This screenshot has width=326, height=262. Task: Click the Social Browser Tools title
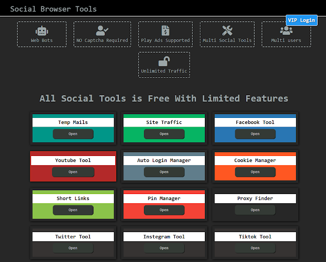[53, 9]
